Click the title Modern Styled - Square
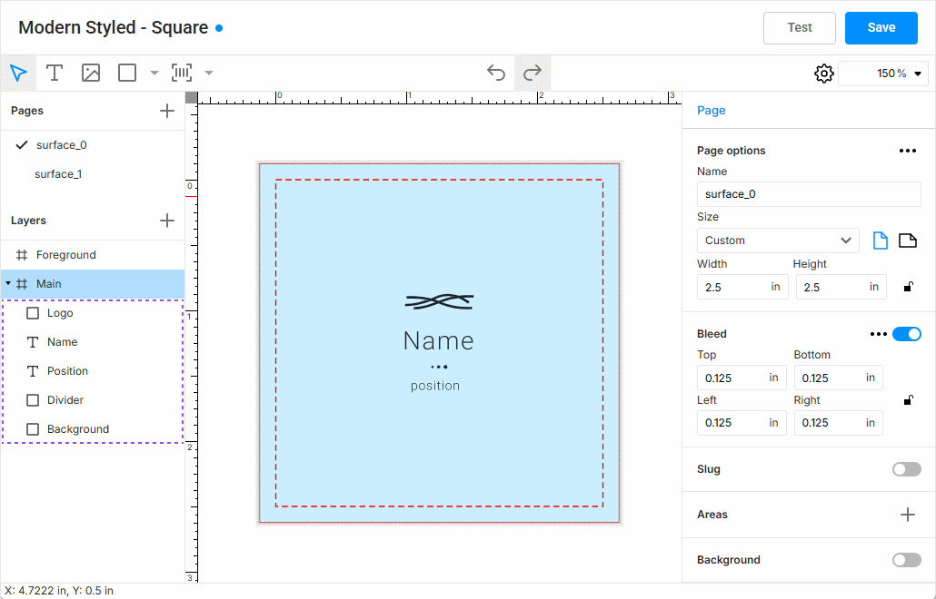 [114, 27]
